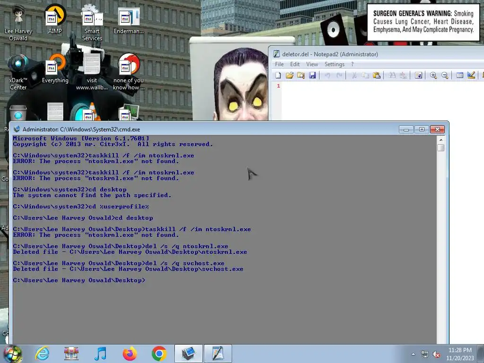This screenshot has height=363, width=484.
Task: Open the taskbar clock showing 11:28 PM
Action: tap(460, 354)
